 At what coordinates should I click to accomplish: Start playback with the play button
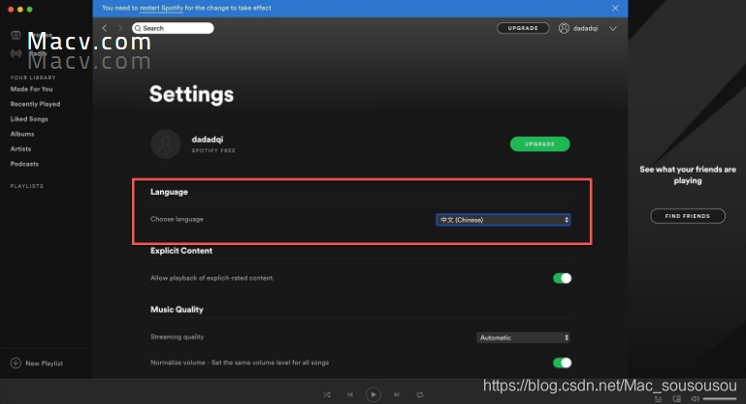click(x=373, y=394)
